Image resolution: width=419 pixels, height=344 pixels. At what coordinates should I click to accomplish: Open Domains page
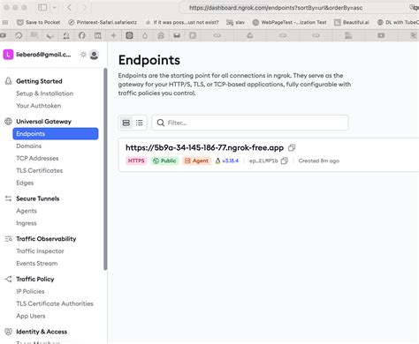(29, 146)
